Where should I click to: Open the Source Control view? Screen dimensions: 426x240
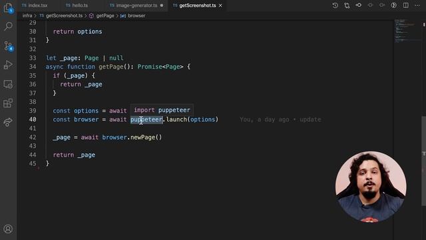point(8,46)
